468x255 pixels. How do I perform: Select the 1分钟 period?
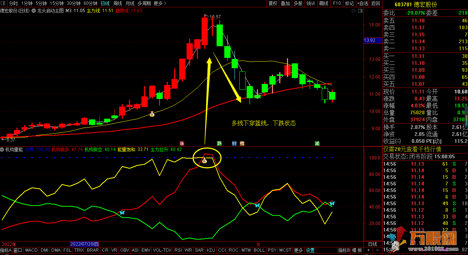(27, 3)
